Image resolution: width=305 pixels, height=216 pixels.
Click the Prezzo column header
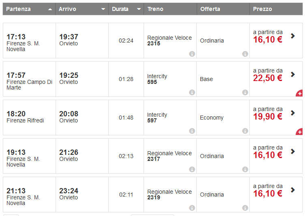[x=262, y=9]
